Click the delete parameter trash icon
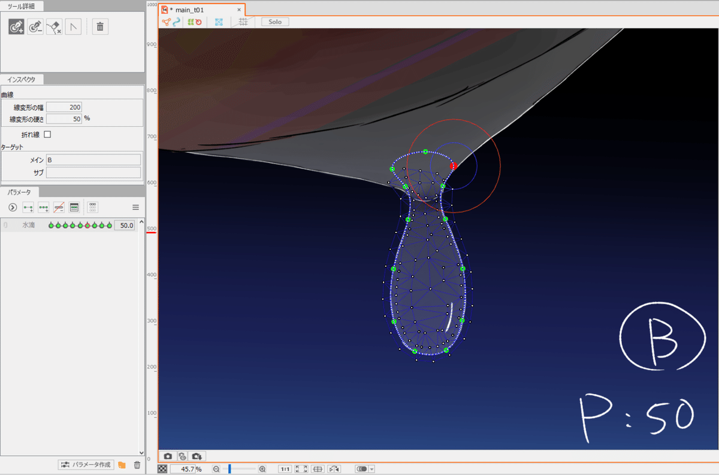This screenshot has width=719, height=475. 137,465
